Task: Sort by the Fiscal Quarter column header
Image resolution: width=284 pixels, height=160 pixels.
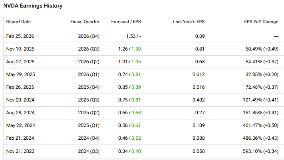Action: pyautogui.click(x=85, y=21)
